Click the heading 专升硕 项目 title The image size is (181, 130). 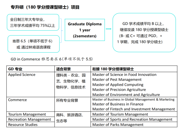[x=45, y=7]
